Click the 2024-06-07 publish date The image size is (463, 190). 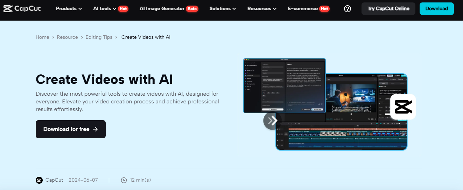point(83,180)
